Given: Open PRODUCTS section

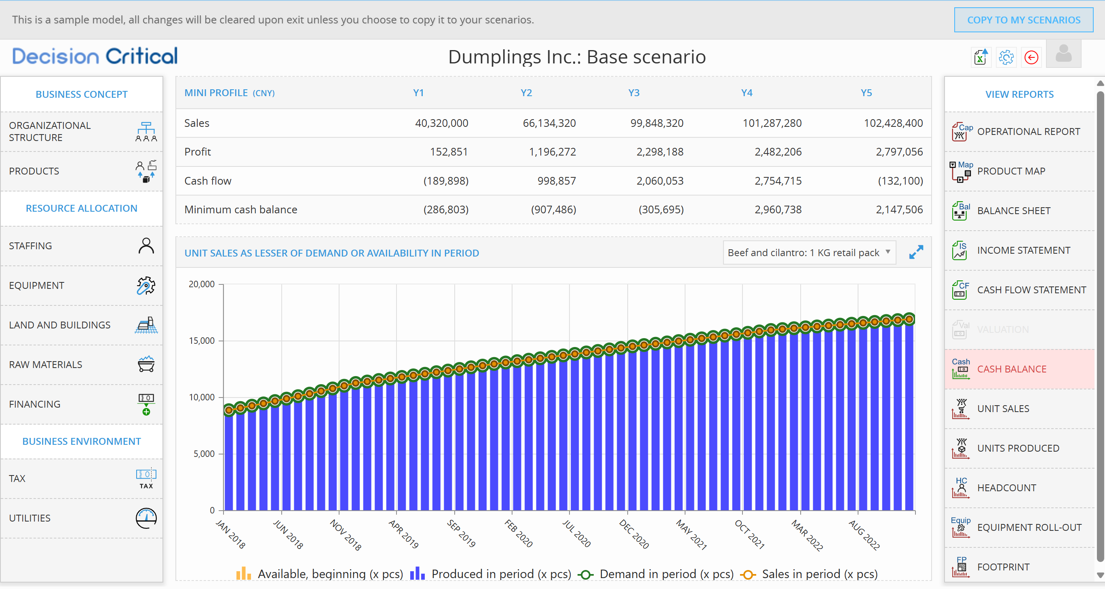Looking at the screenshot, I should click(x=82, y=171).
